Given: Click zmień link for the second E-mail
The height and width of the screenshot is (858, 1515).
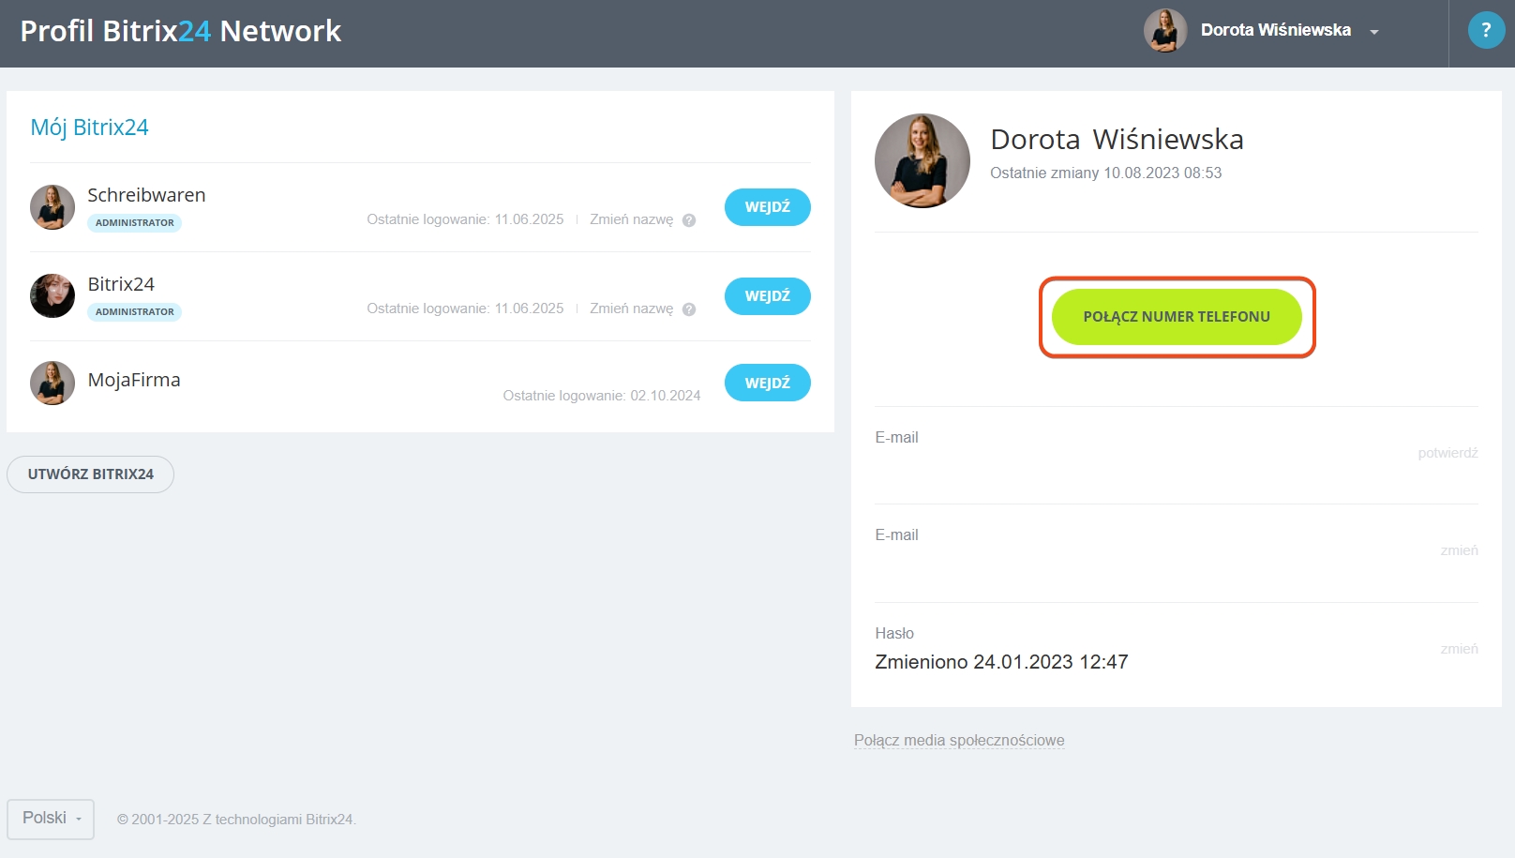Looking at the screenshot, I should [1459, 550].
